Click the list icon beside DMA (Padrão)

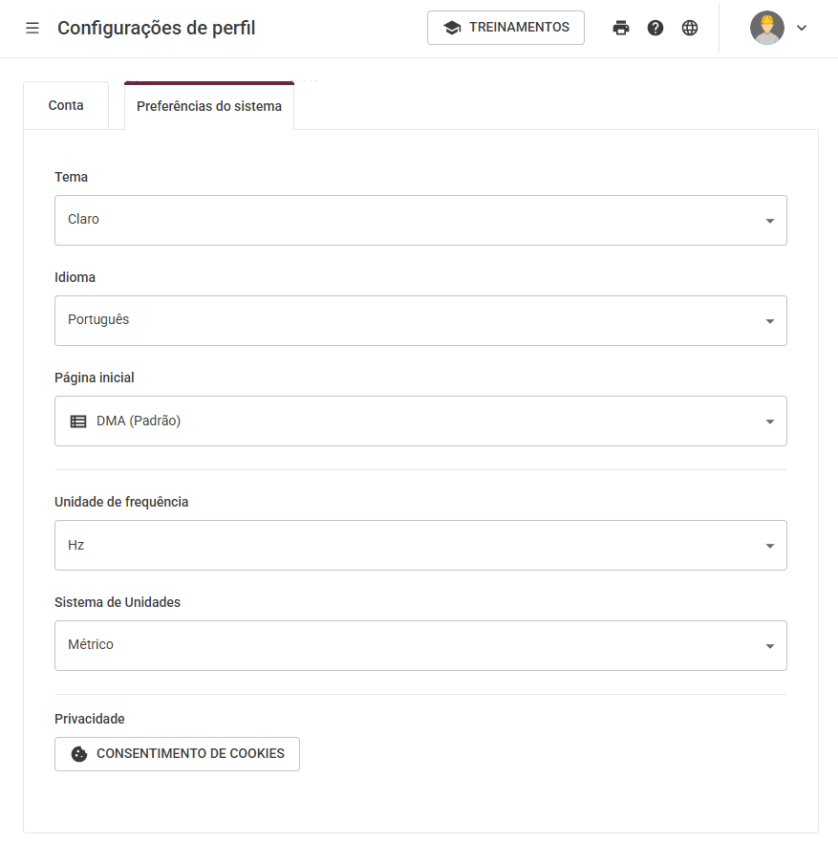(x=78, y=422)
